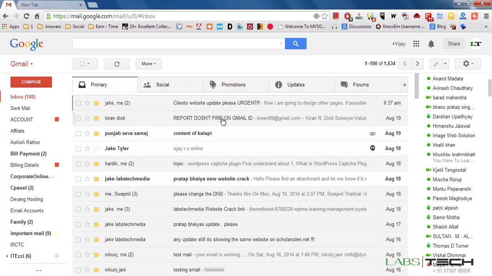Star the Jake Tyler message
Screen dimensions: 492x276
click(87, 148)
